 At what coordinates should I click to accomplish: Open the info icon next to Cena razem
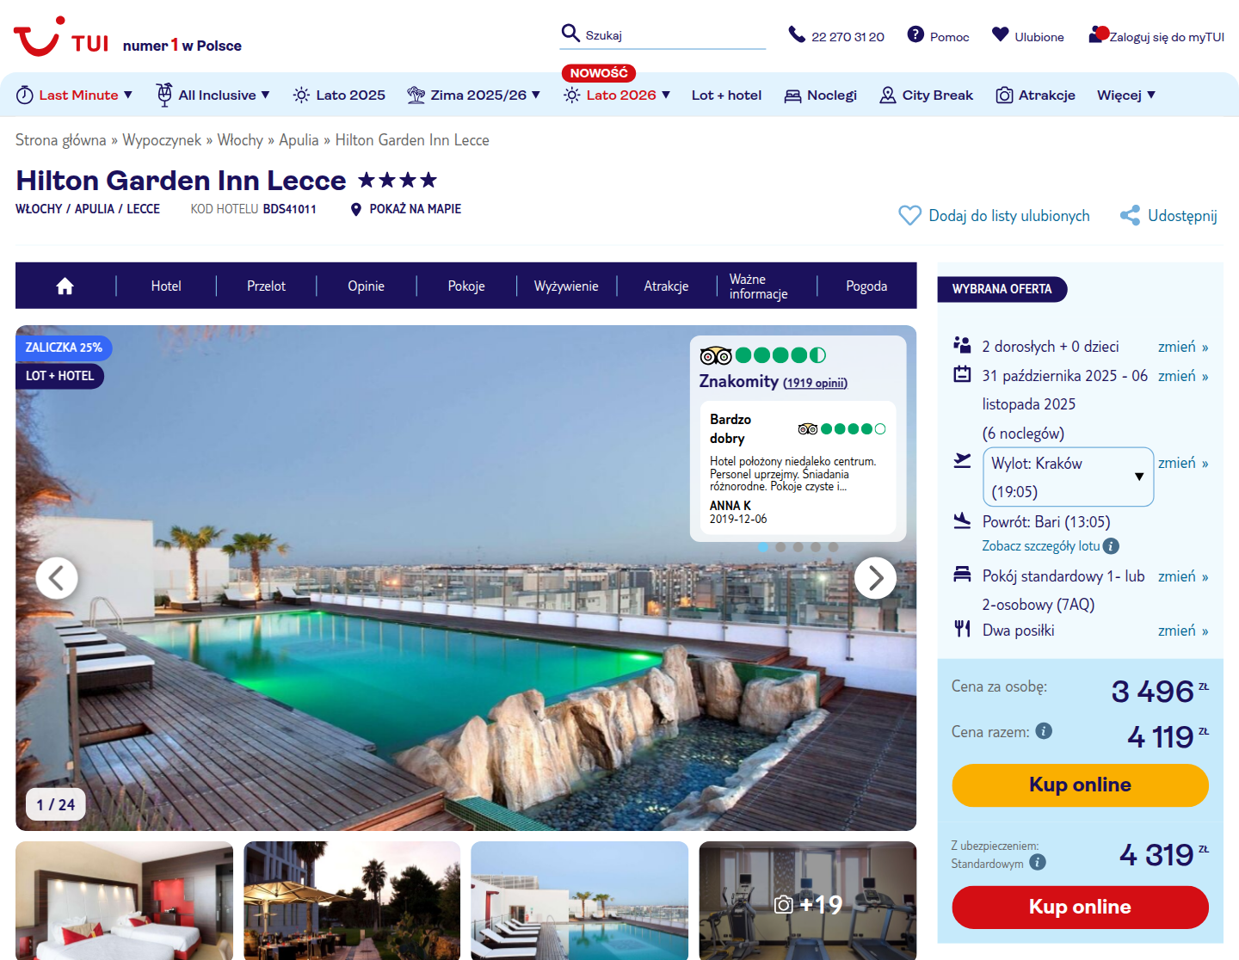[1044, 731]
